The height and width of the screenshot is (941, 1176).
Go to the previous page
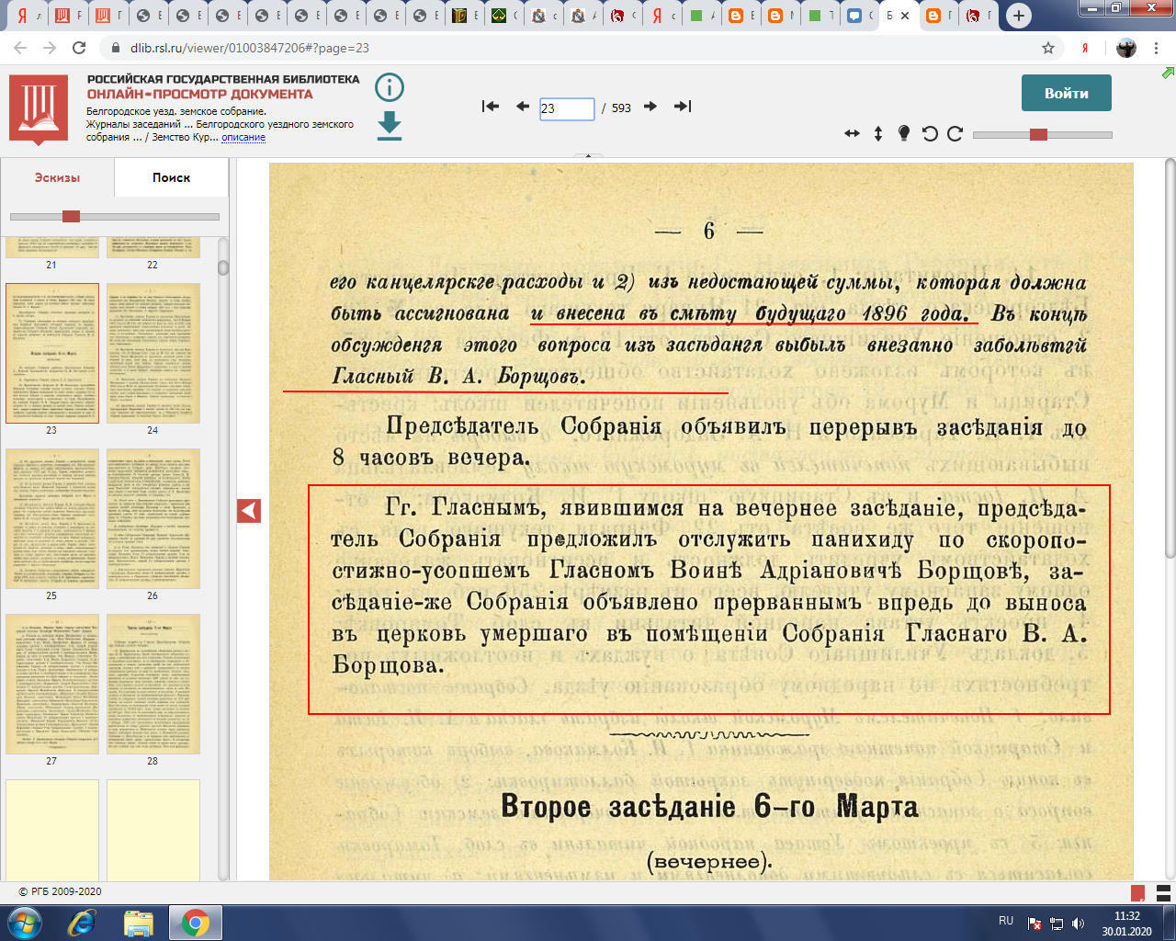(x=523, y=107)
